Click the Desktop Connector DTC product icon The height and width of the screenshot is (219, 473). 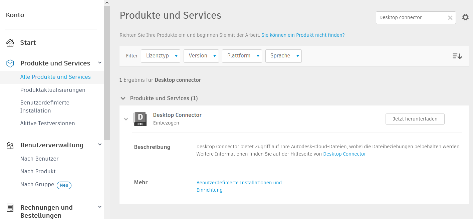pos(140,119)
